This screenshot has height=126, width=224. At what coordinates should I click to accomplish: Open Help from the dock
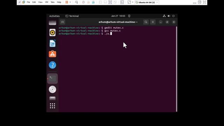pyautogui.click(x=52, y=65)
